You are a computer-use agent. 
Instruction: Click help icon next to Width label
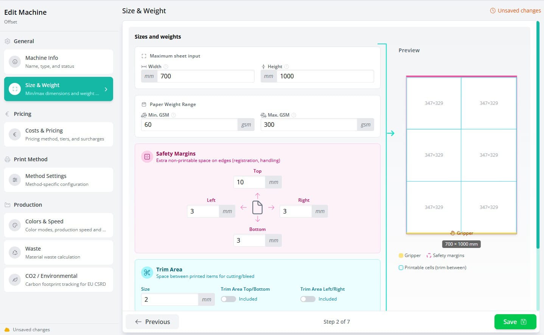pyautogui.click(x=166, y=67)
